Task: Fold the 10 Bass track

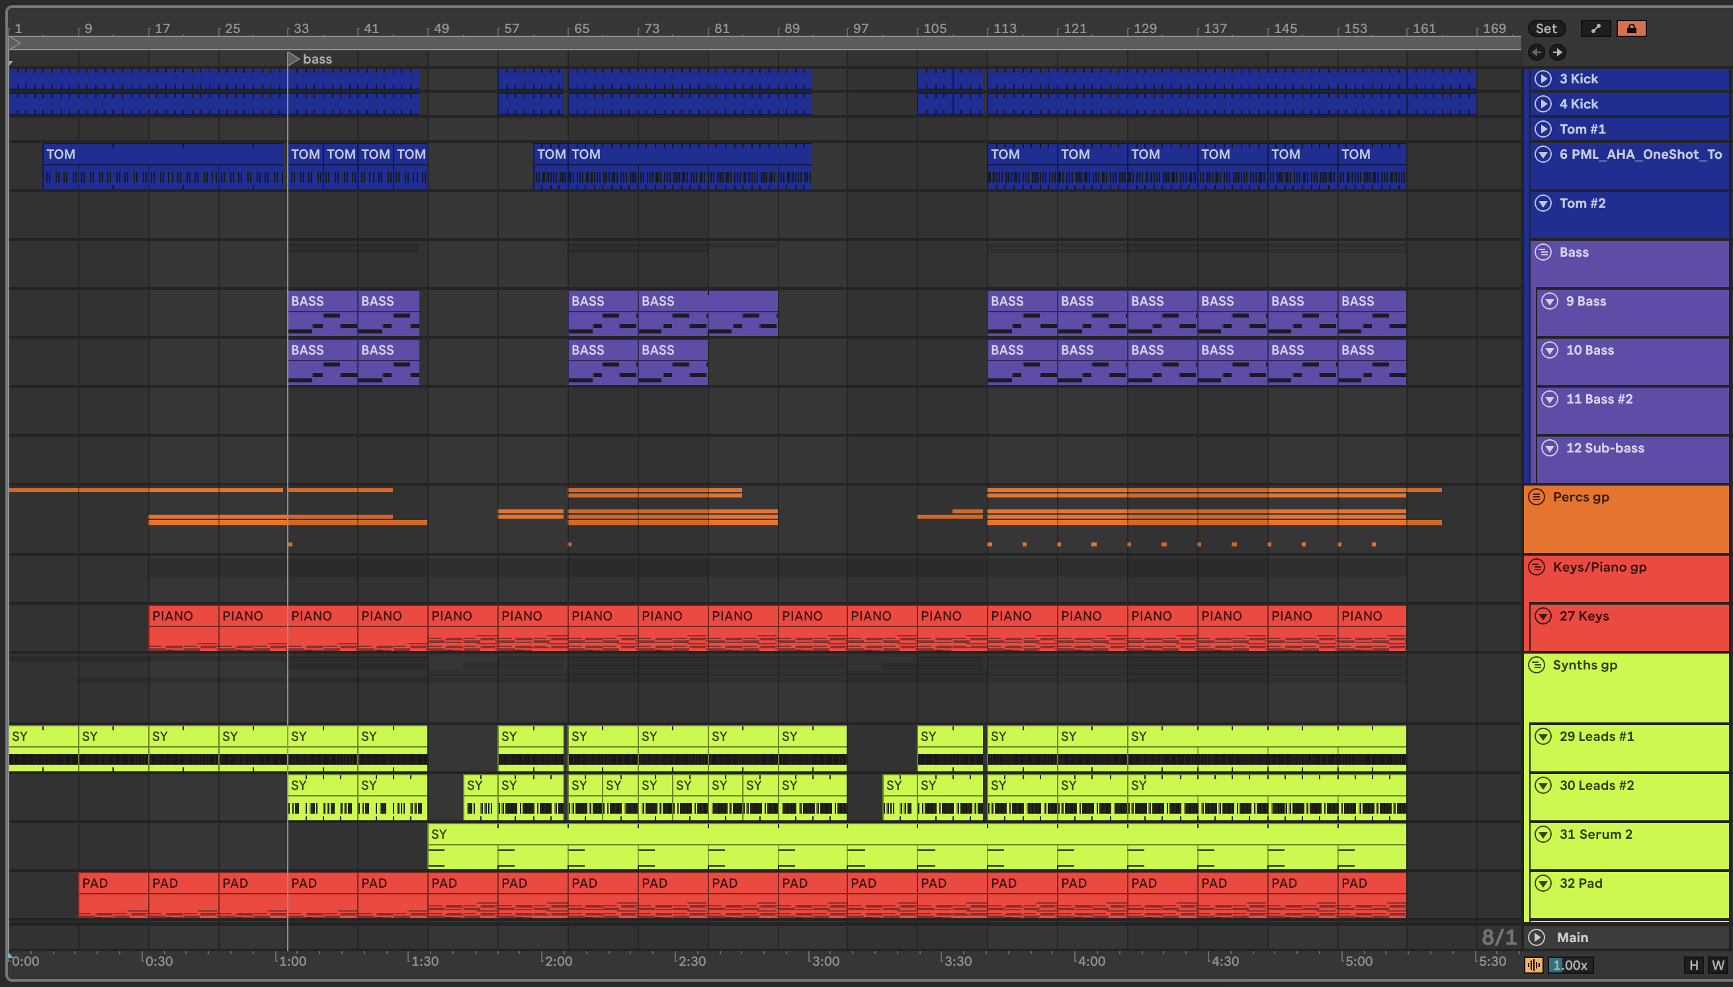Action: point(1549,350)
